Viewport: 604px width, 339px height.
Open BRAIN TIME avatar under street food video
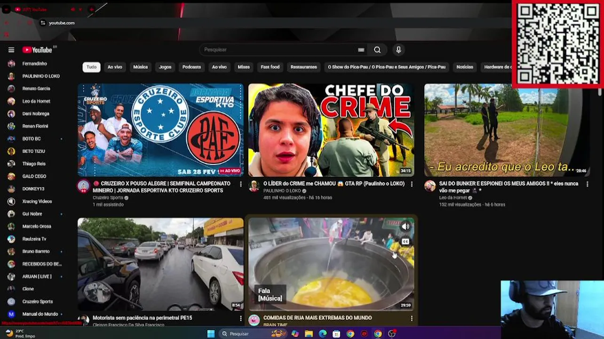(x=254, y=320)
